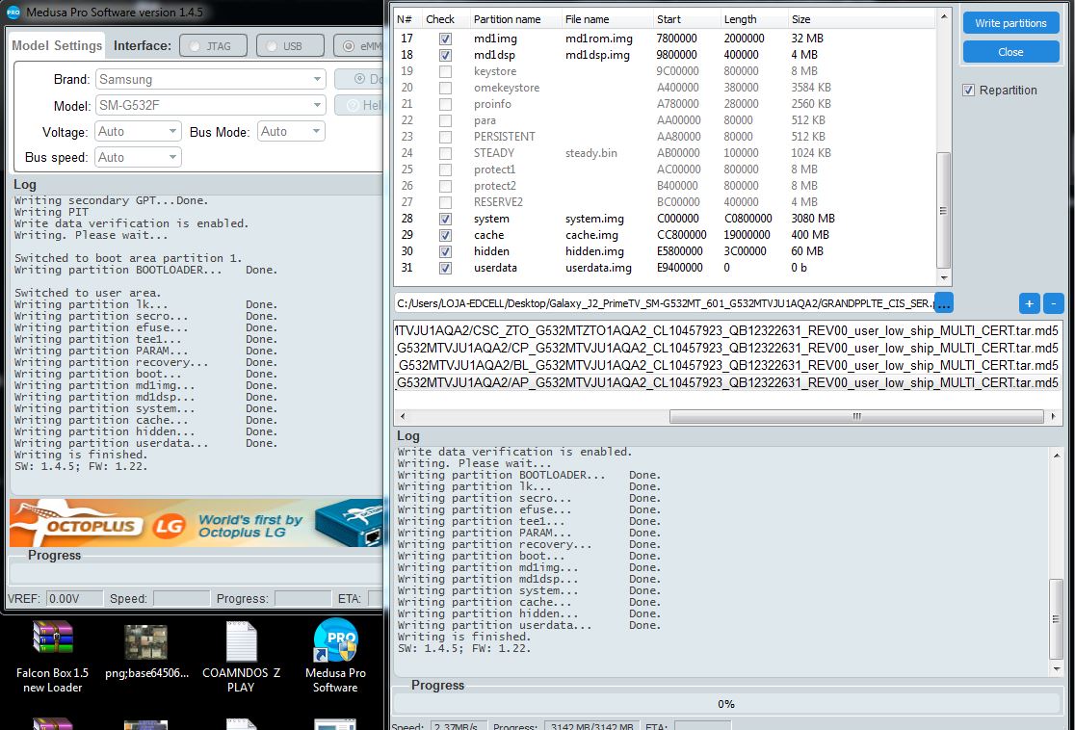Select the CP_G532MTVJU1AQA2 tar.md5 file entry
The height and width of the screenshot is (730, 1075).
coord(727,349)
